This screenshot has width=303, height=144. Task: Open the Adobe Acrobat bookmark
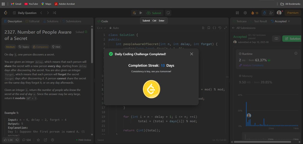(65, 4)
